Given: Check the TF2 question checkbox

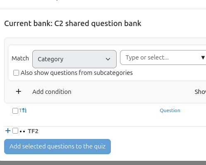Looking at the screenshot, I should pyautogui.click(x=15, y=131).
